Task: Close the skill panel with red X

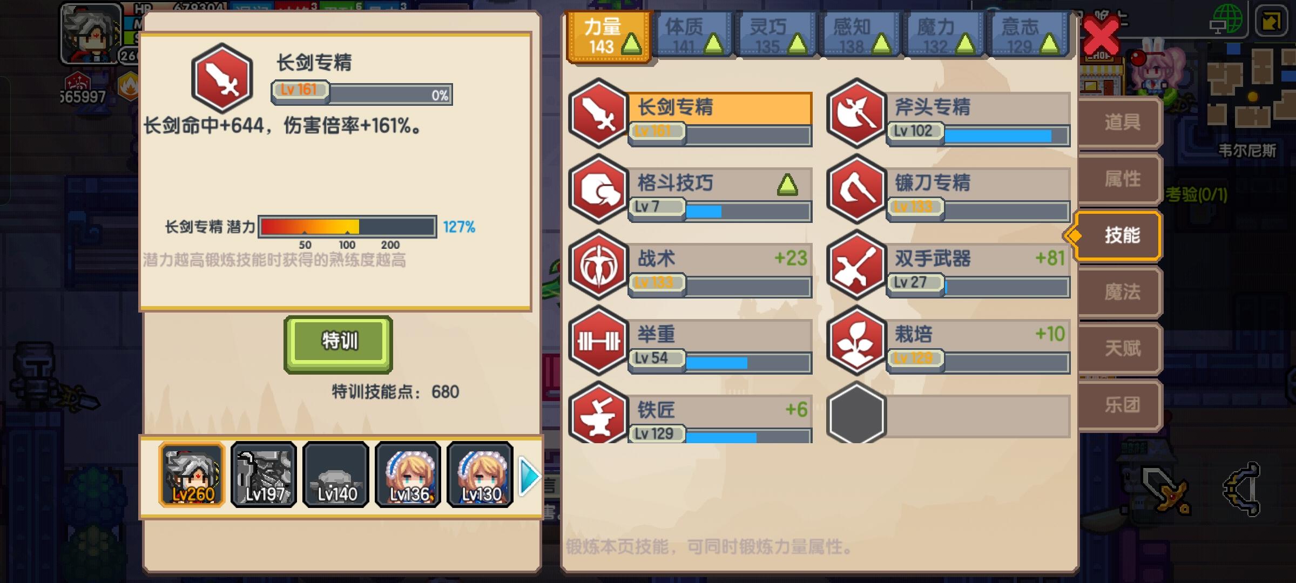Action: [x=1101, y=36]
